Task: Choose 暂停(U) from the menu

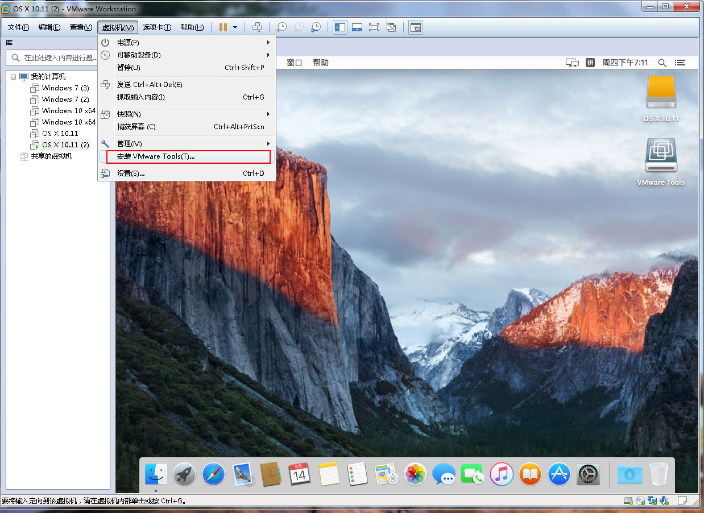Action: pos(187,68)
